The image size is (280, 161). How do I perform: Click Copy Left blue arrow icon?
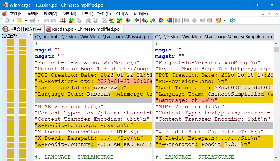click(x=136, y=21)
